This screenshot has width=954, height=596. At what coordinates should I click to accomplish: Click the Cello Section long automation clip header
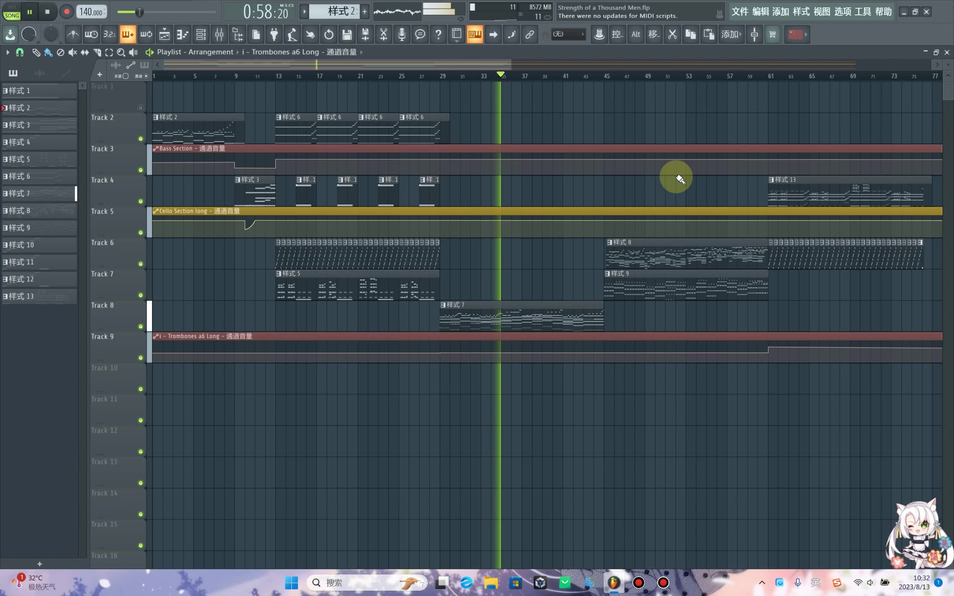click(547, 211)
